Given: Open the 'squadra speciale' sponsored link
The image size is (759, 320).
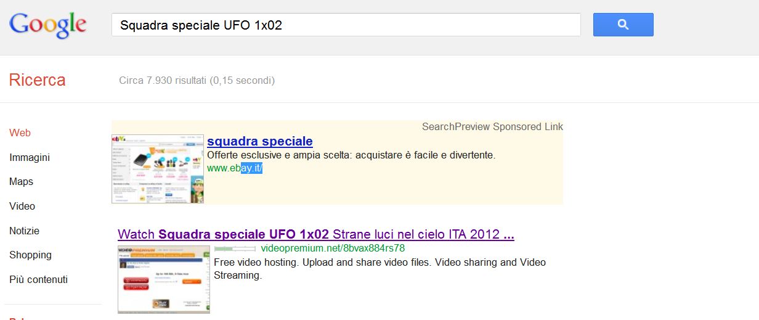Looking at the screenshot, I should click(x=260, y=141).
